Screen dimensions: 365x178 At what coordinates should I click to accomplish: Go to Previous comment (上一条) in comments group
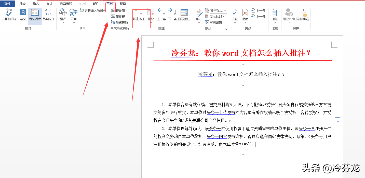161,15
